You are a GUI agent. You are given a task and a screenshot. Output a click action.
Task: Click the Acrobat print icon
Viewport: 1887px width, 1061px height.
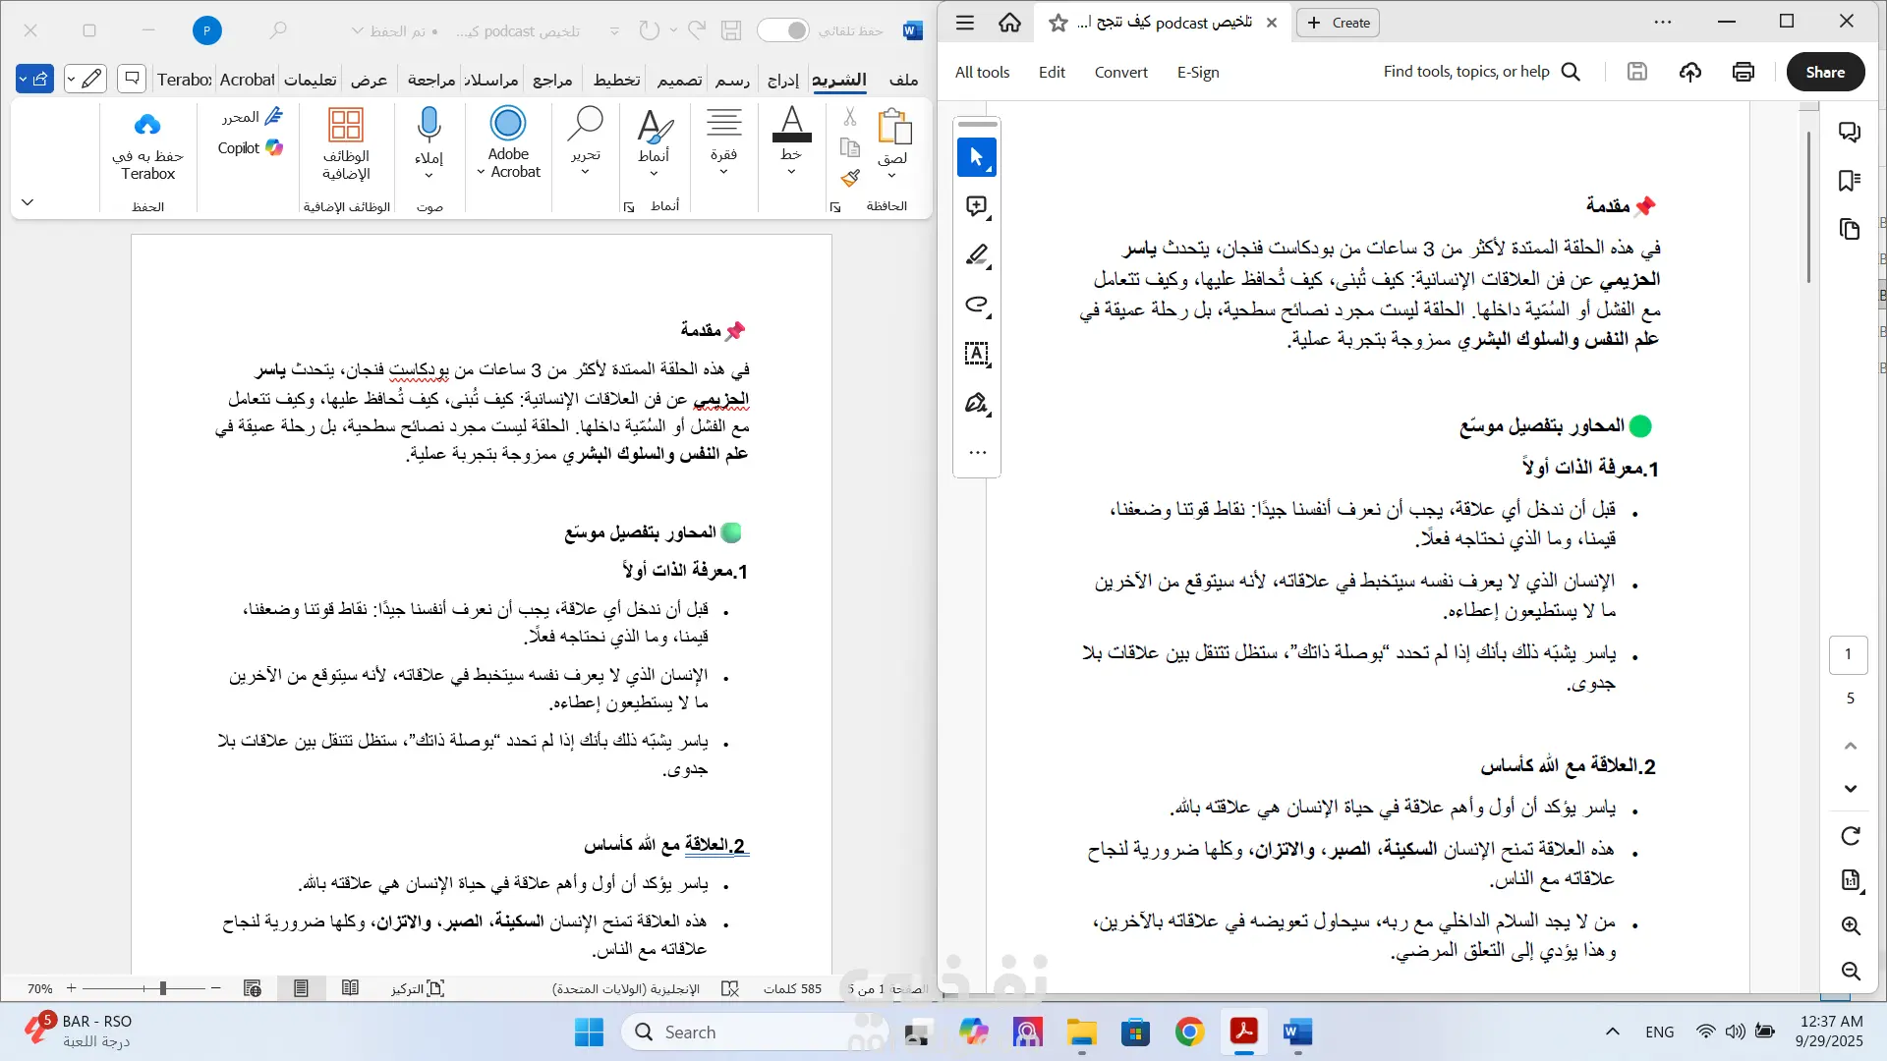point(1743,72)
